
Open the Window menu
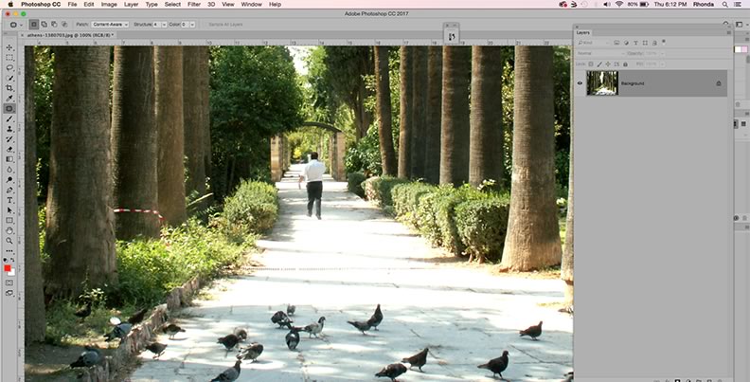pyautogui.click(x=250, y=5)
